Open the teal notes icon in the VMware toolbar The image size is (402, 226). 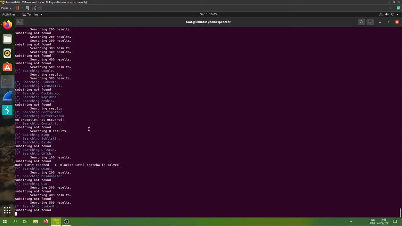398,8
